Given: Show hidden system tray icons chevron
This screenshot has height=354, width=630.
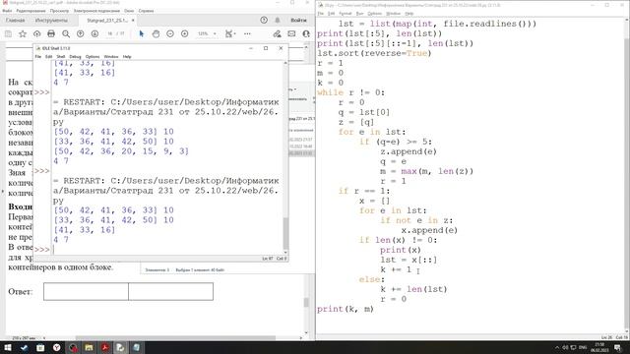Looking at the screenshot, I should pyautogui.click(x=557, y=347).
